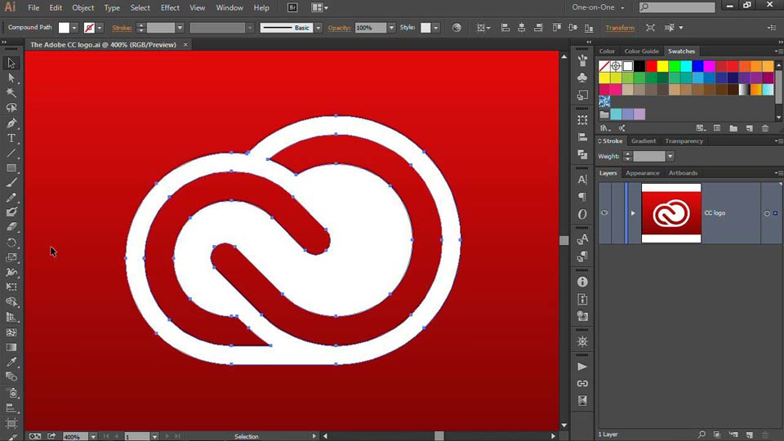Open the Arrange Documents dropdown
This screenshot has width=784, height=441.
(x=320, y=7)
